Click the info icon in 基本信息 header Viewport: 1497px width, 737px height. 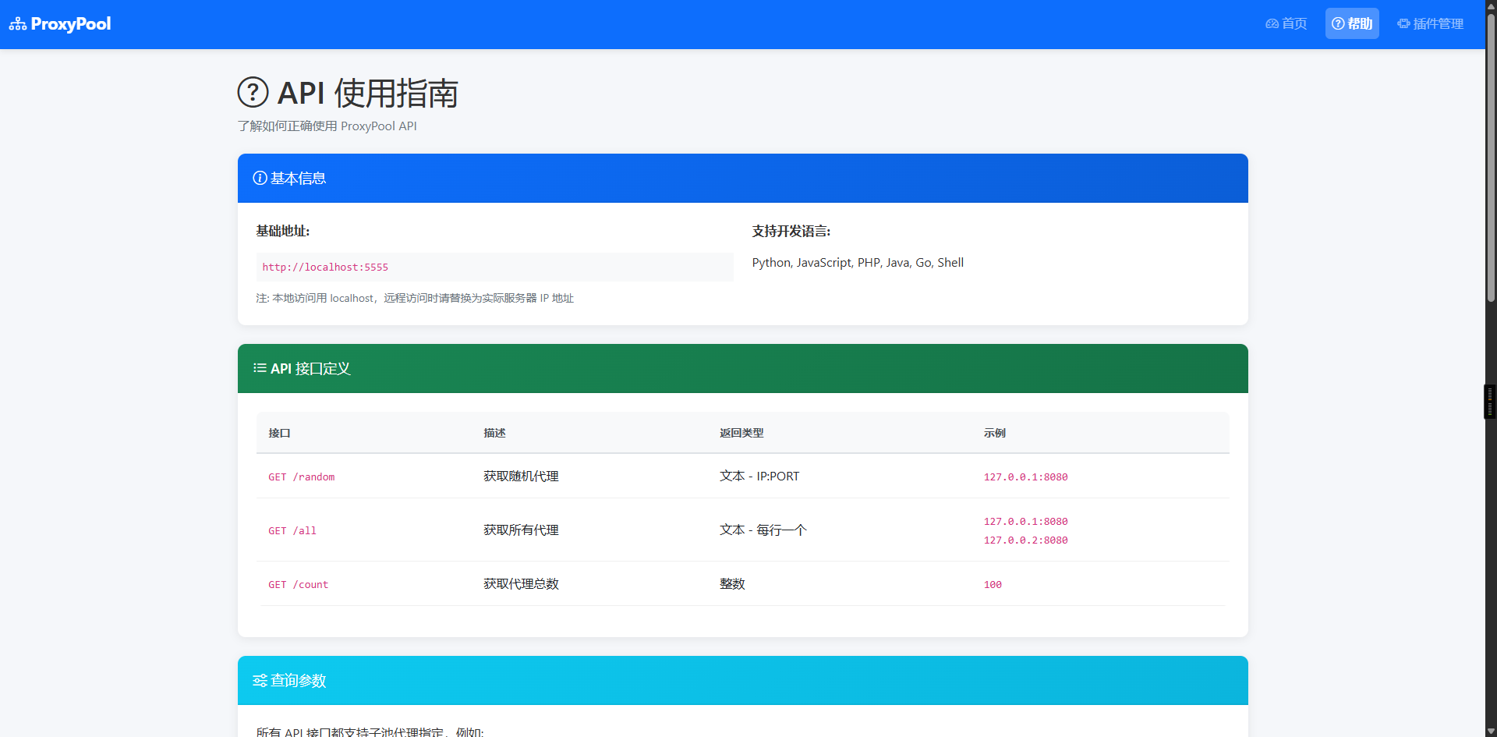pos(260,178)
